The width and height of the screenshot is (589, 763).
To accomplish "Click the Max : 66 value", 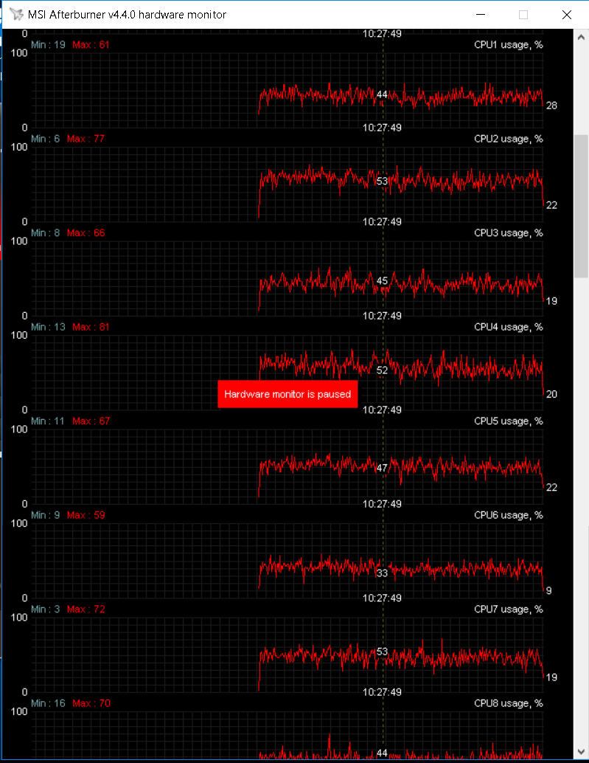I will click(x=86, y=232).
